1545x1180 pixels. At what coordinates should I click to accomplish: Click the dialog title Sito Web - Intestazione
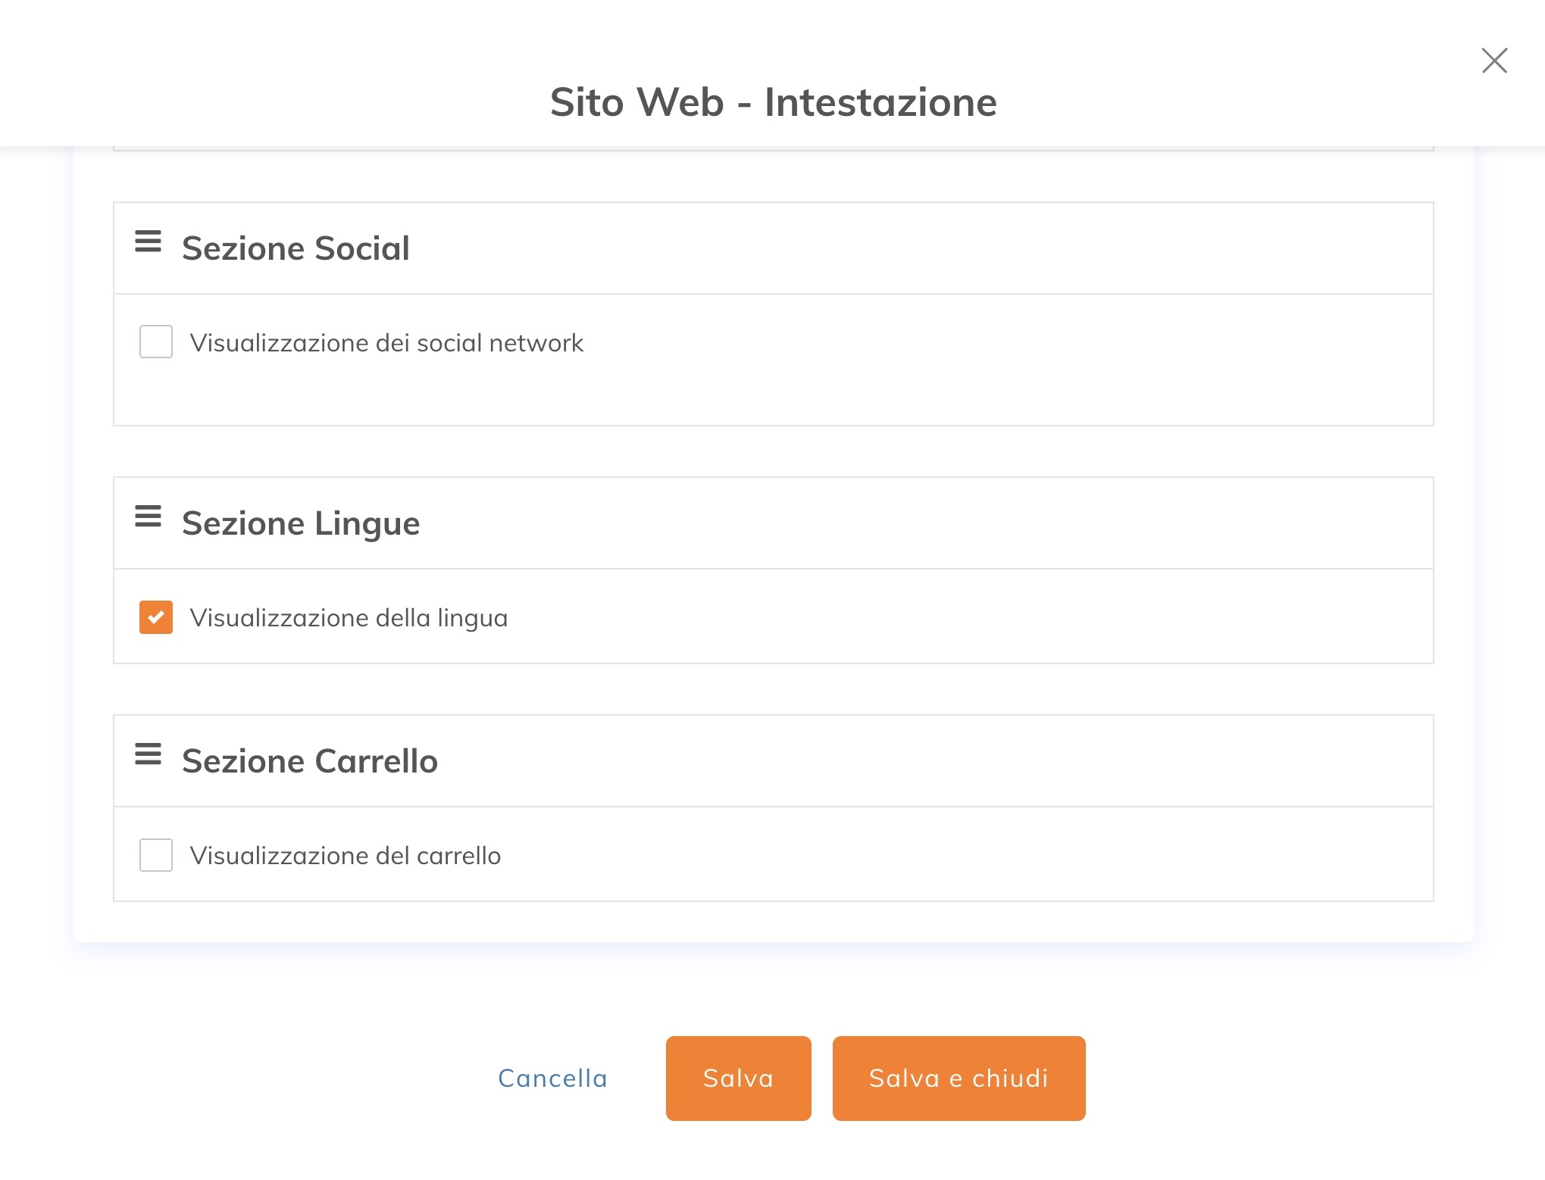coord(773,103)
